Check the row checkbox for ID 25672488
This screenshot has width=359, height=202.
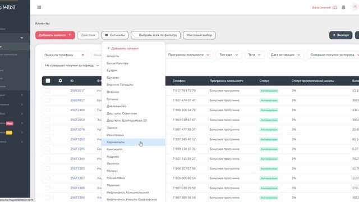(x=48, y=110)
